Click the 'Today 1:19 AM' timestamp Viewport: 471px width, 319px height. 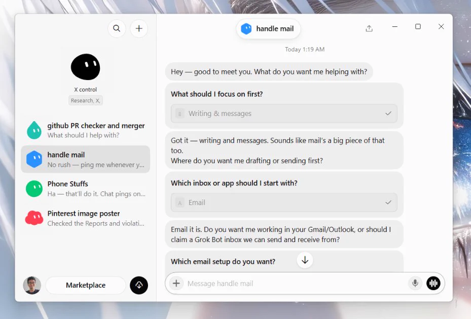[x=305, y=50]
